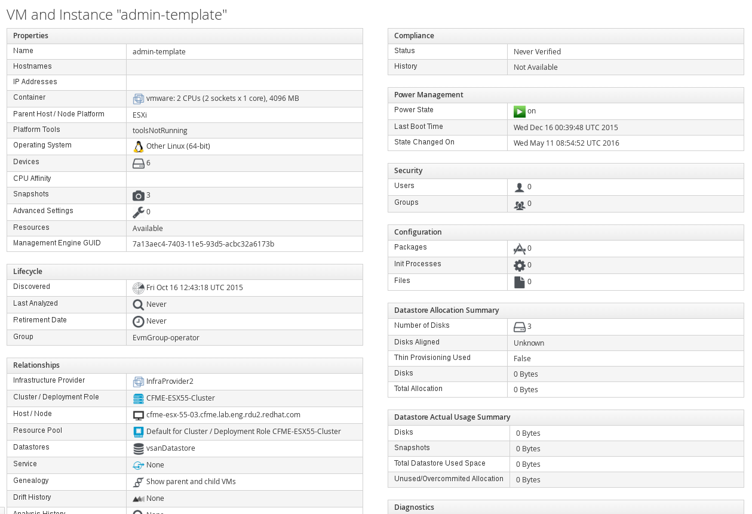Click the Packages icon

[x=520, y=248]
